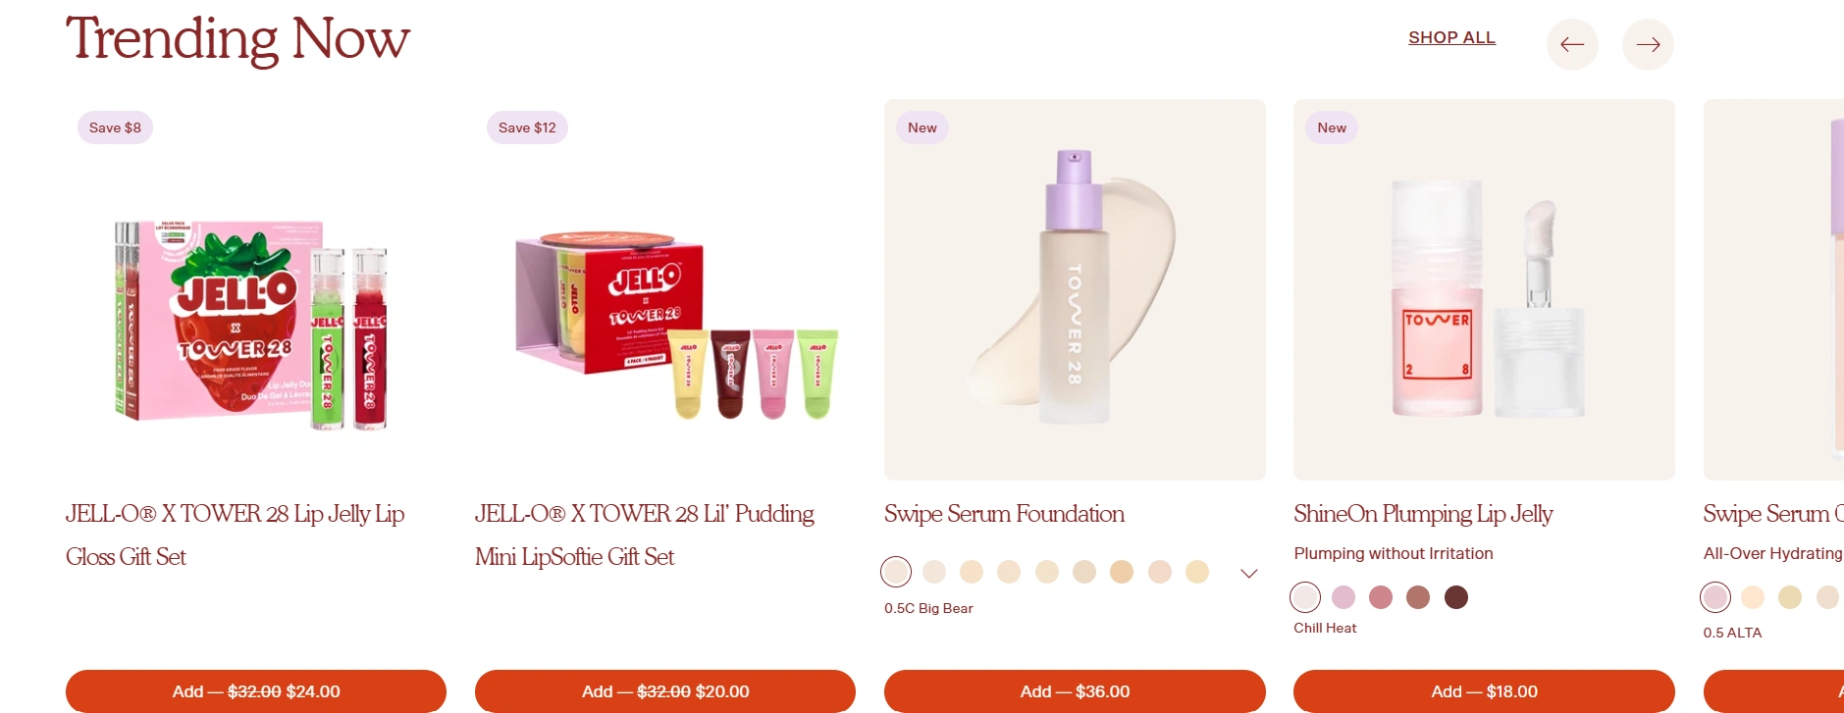Viewport: 1844px width, 713px height.
Task: Select the Chill Heat lip jelly shade
Action: [1305, 597]
